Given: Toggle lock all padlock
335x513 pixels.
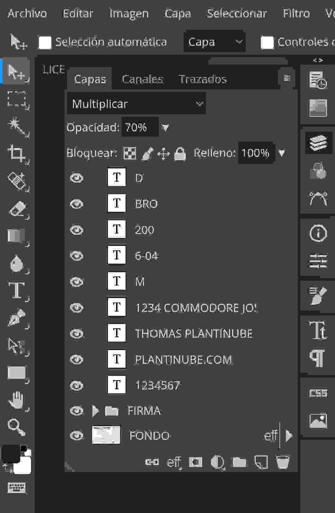Looking at the screenshot, I should tap(180, 153).
